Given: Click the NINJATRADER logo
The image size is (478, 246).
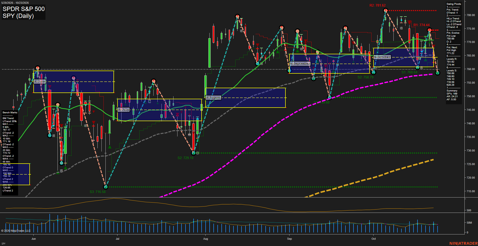Looking at the screenshot, I should 463,243.
